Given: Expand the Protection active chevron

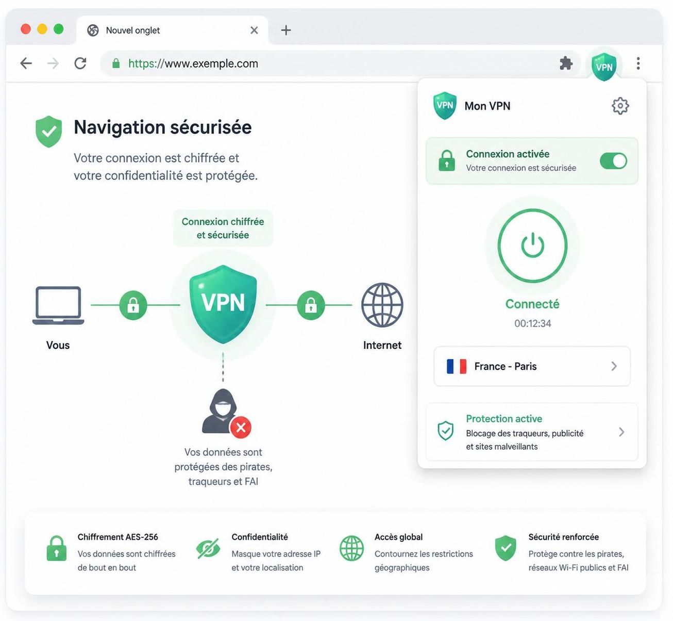Looking at the screenshot, I should pos(621,432).
